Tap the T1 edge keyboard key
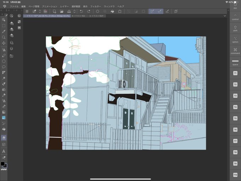Viewport: 241px width, 181px height. coord(235,73)
